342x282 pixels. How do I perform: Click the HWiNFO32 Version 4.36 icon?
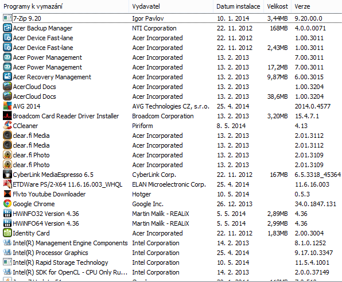coord(7,213)
